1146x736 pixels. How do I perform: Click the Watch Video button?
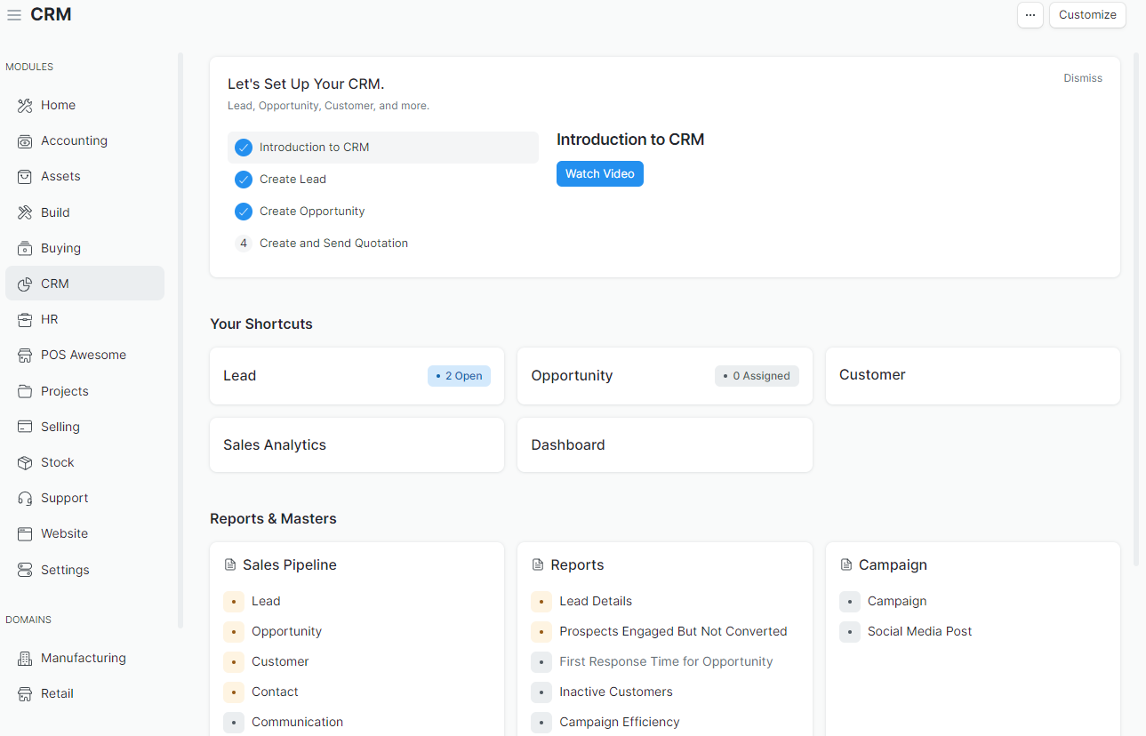coord(599,173)
